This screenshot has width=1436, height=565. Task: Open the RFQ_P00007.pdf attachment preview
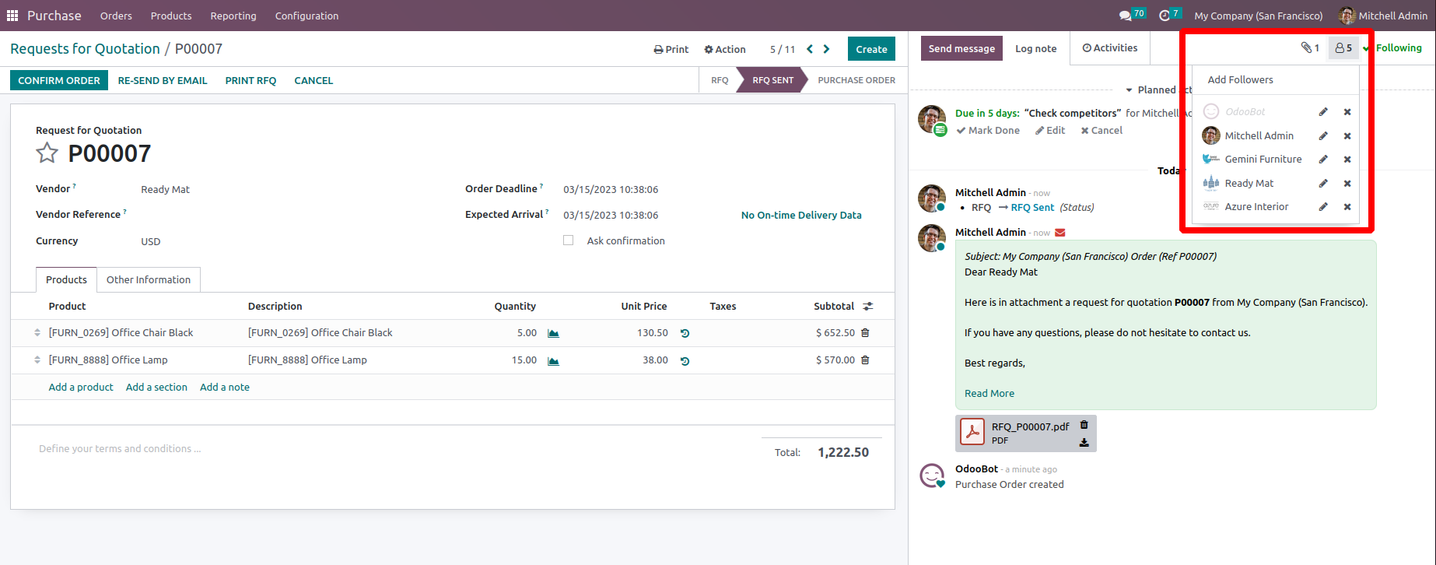pyautogui.click(x=972, y=432)
